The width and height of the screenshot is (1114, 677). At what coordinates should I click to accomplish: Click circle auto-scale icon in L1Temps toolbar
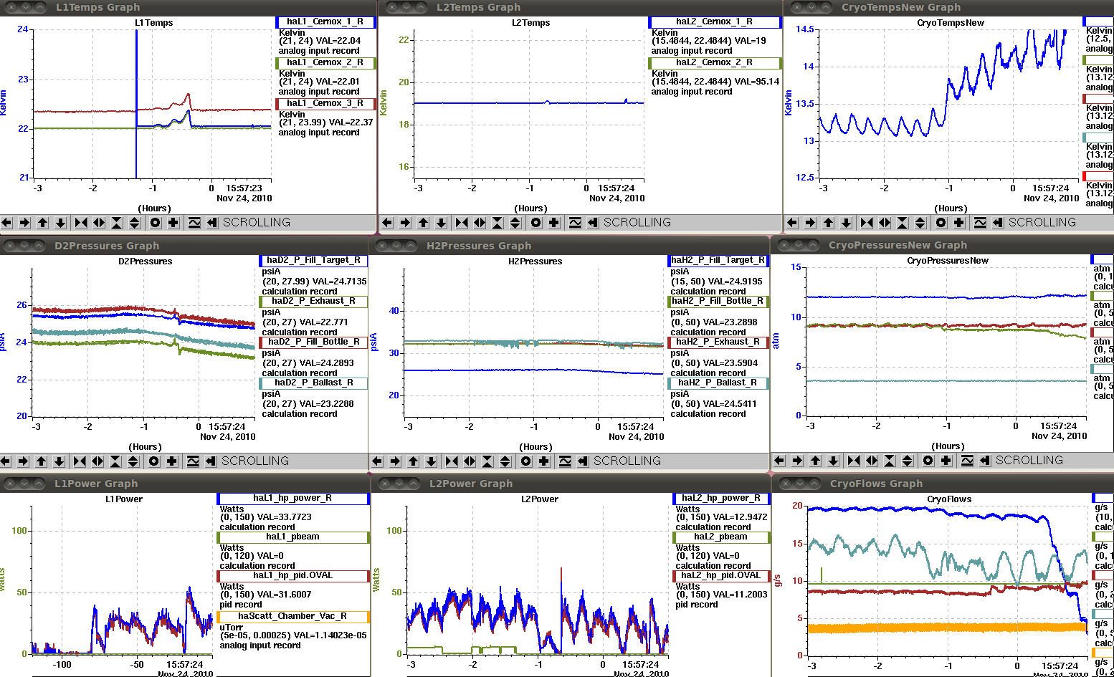[x=155, y=223]
